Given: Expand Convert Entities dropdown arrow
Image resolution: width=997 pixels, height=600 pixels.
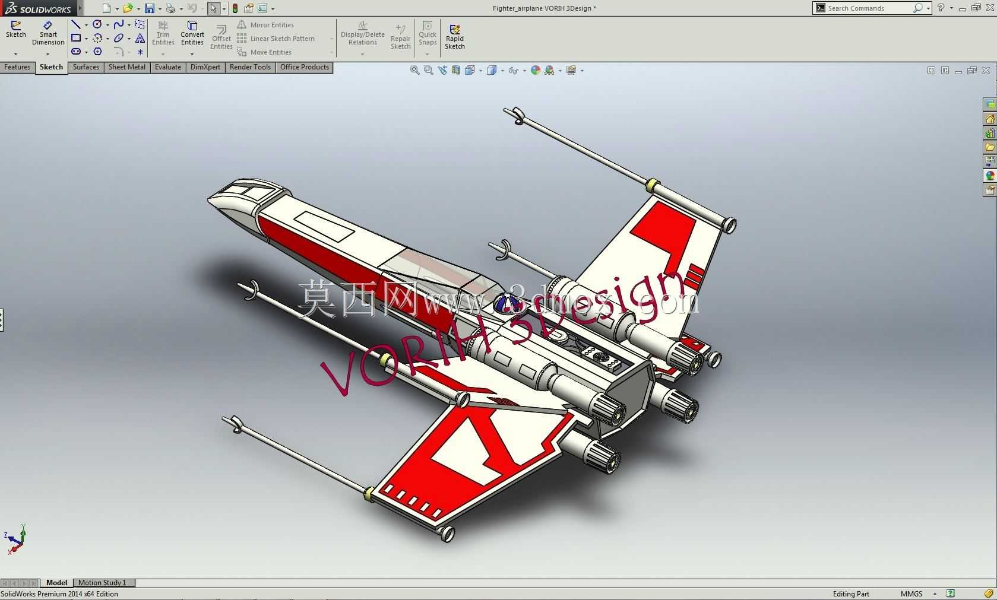Looking at the screenshot, I should (192, 54).
